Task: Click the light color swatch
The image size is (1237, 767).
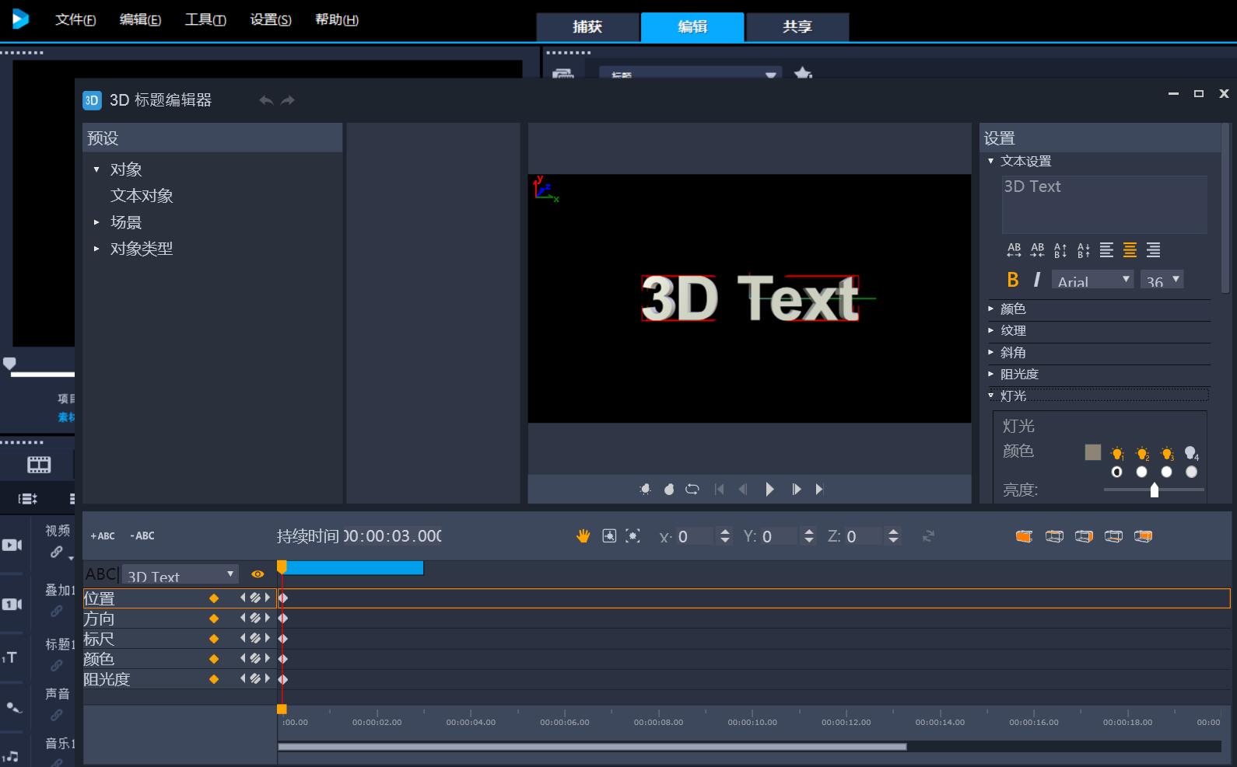Action: [1092, 453]
